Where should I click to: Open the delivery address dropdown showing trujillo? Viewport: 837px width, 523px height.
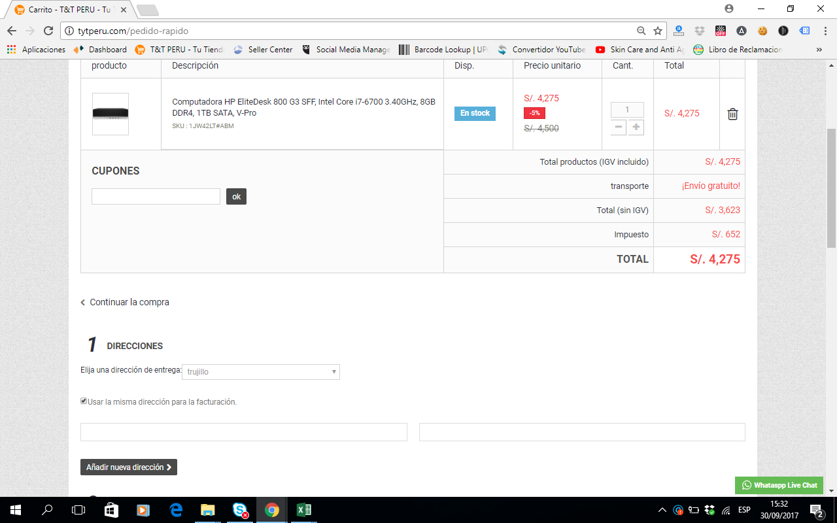pos(261,371)
